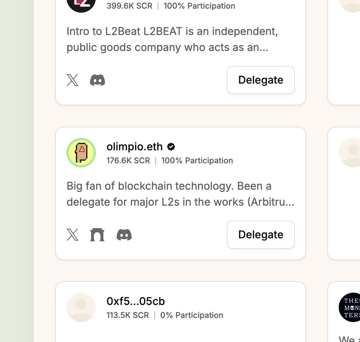Click 399.6K SCR 100% Participation stat
Viewport: 360px width, 342px height.
[171, 6]
